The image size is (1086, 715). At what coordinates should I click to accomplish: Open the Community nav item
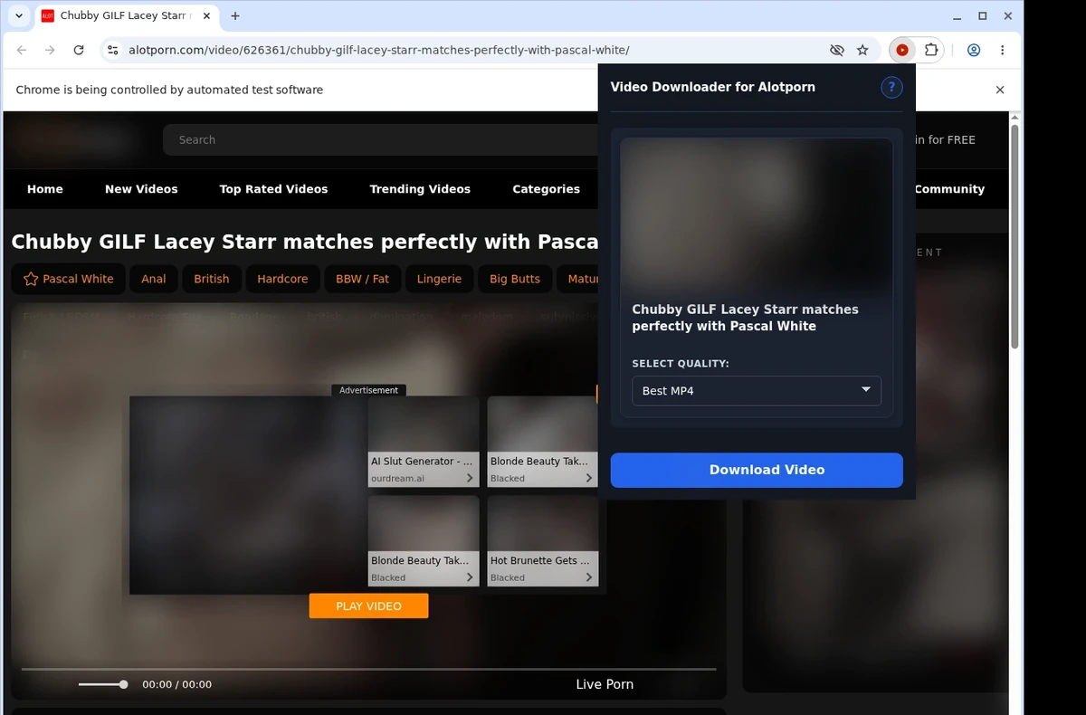pyautogui.click(x=949, y=189)
